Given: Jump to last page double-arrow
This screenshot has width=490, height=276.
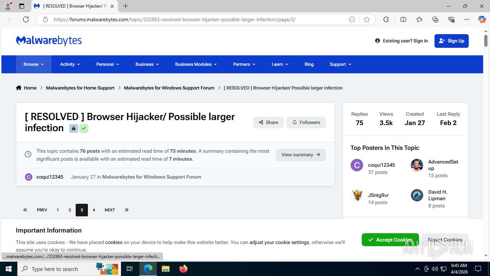Looking at the screenshot, I should (x=127, y=210).
